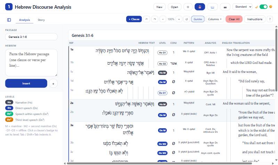The image size is (278, 165).
Task: Zoom out with the minus button
Action: pyautogui.click(x=163, y=19)
